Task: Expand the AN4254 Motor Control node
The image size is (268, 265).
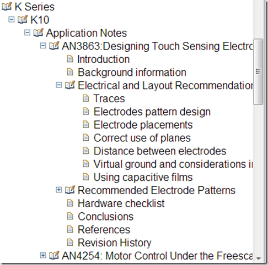Action: click(x=43, y=255)
